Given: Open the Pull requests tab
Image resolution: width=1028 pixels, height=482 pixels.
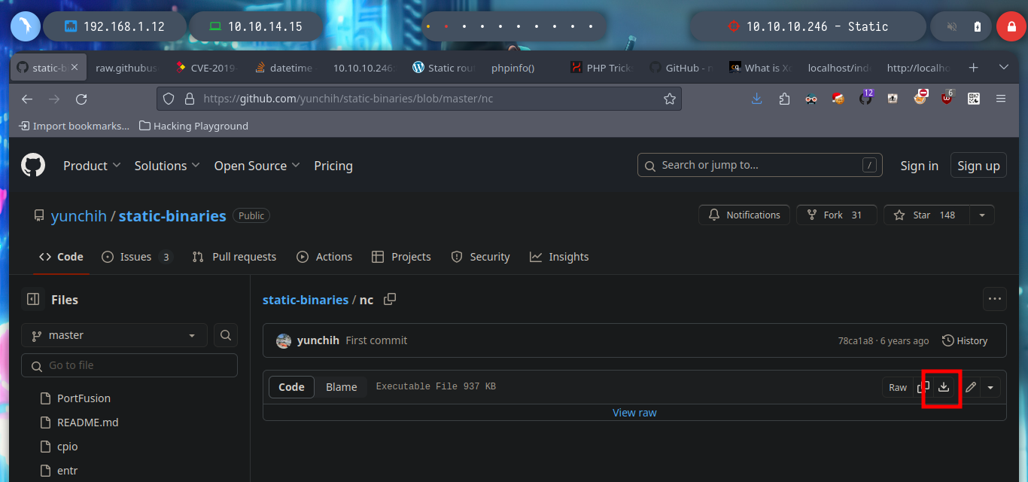Looking at the screenshot, I should (x=234, y=257).
